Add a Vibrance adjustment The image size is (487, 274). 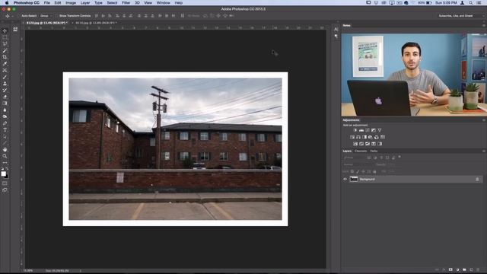point(380,130)
